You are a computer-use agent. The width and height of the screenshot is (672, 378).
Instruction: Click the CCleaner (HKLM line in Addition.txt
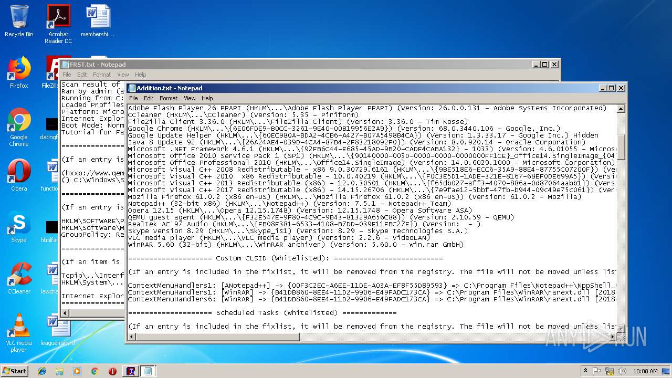point(243,115)
